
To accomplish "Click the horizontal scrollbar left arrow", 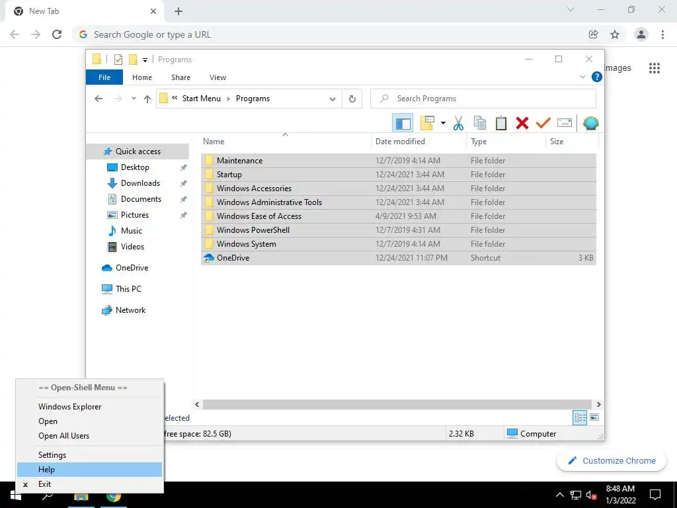I will [x=197, y=404].
